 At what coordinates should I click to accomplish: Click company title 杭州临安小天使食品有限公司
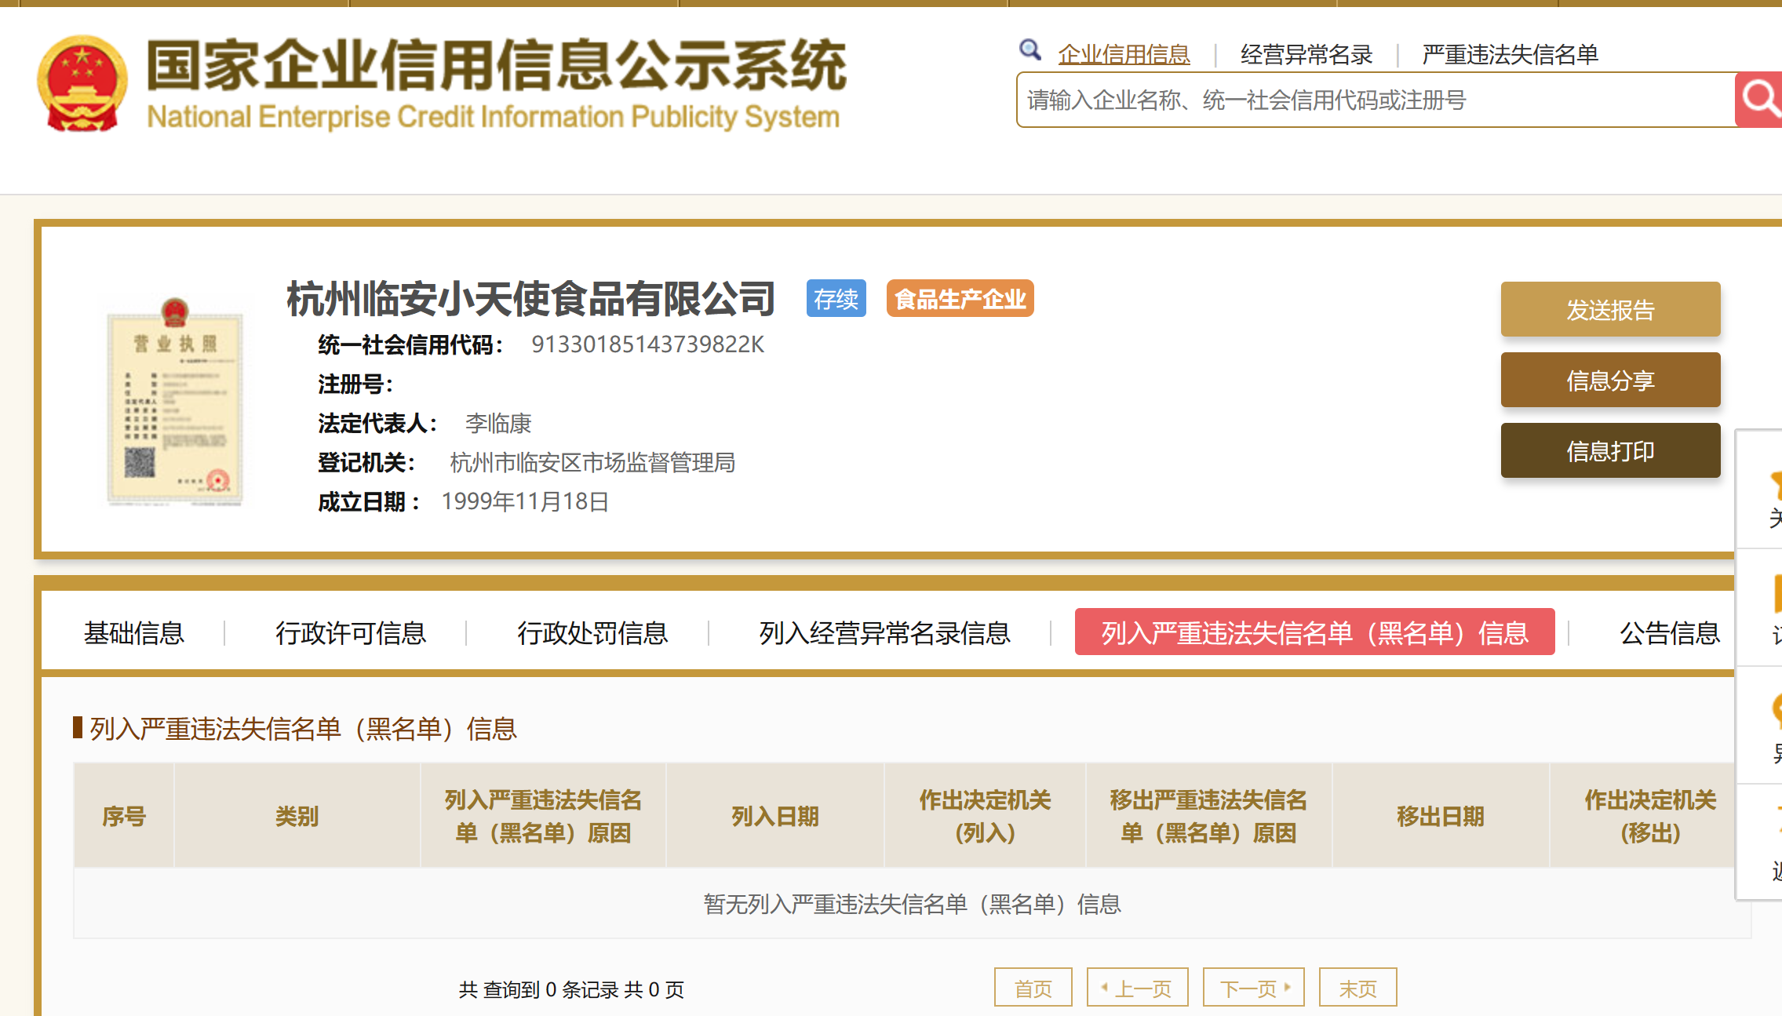click(x=530, y=299)
